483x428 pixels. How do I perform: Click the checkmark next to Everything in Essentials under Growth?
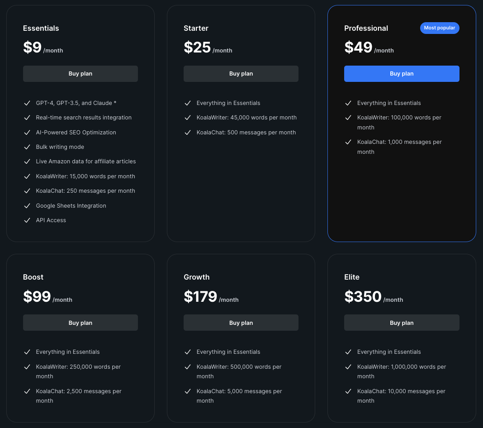click(188, 352)
